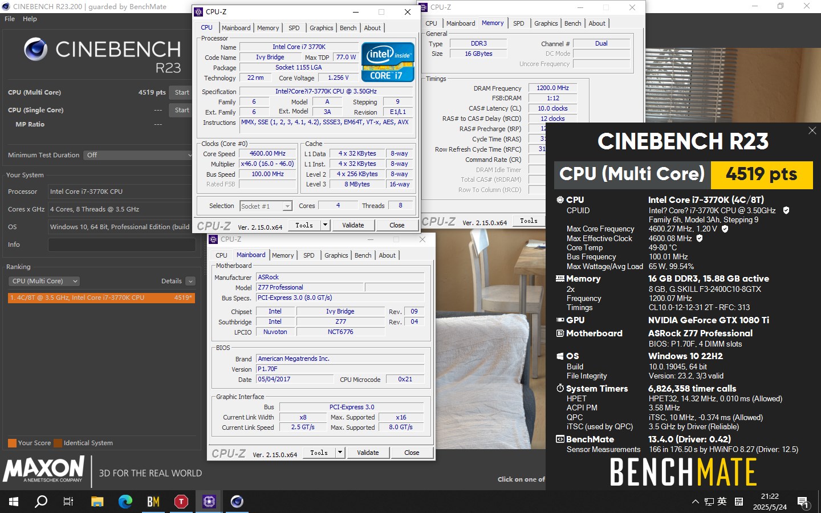Switch to the SPD tab in front CPU-Z window
The image size is (821, 513).
(x=294, y=28)
